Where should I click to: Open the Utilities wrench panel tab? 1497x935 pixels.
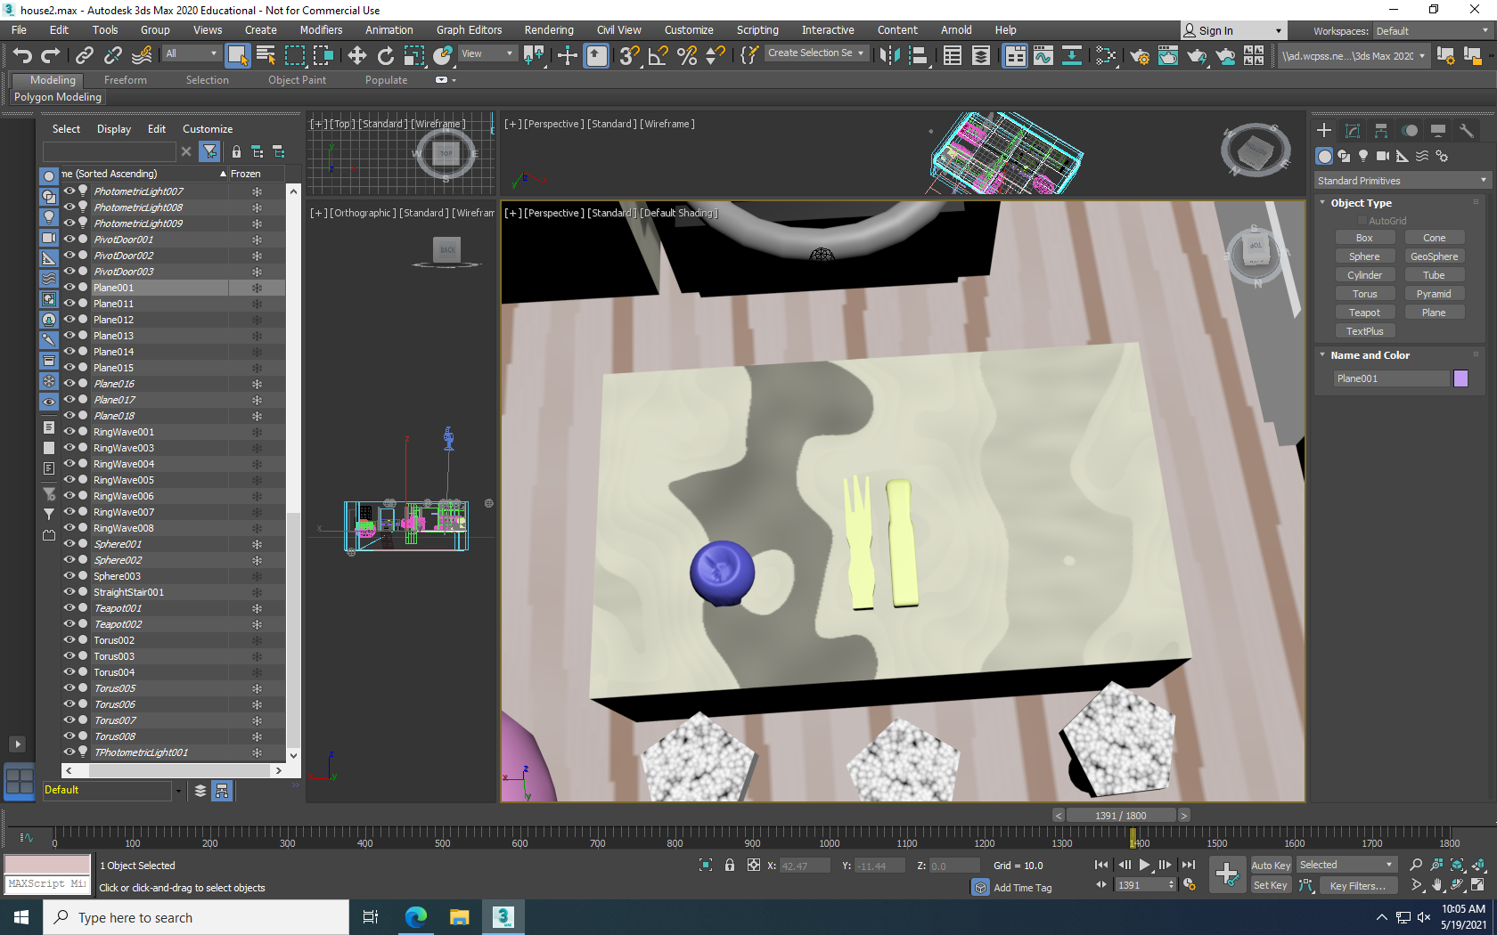pos(1467,130)
